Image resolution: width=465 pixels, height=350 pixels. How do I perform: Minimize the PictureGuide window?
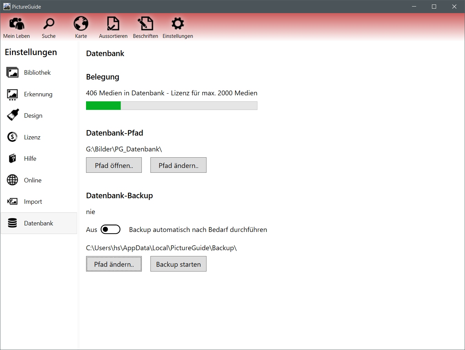point(414,7)
